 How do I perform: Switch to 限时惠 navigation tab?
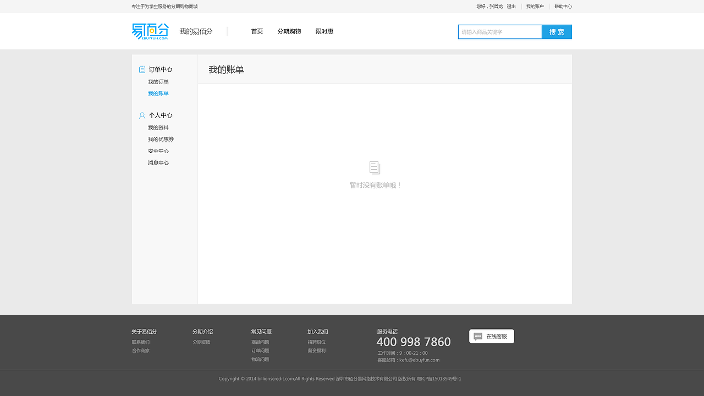click(324, 31)
